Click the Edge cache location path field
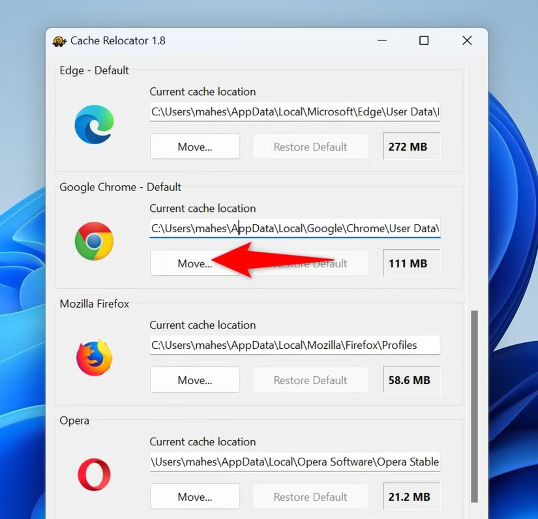The image size is (538, 519). [295, 112]
